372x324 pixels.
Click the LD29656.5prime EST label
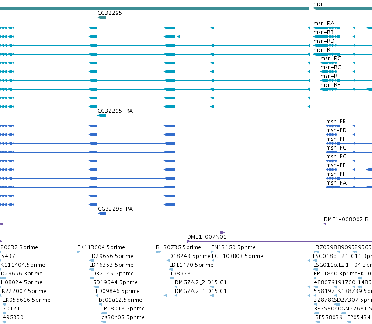pos(111,256)
